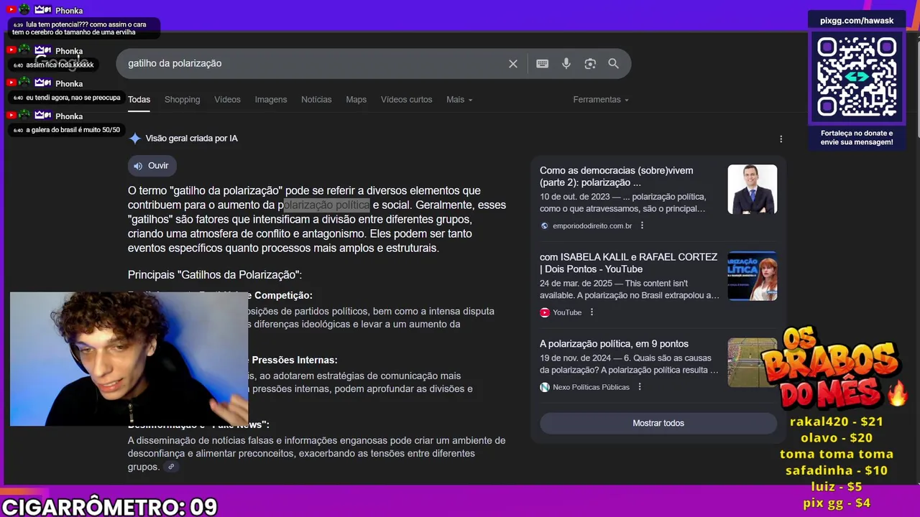Switch to the Shopping tab
The height and width of the screenshot is (517, 920).
(182, 100)
